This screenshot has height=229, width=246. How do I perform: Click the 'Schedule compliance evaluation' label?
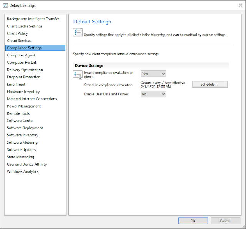108,85
